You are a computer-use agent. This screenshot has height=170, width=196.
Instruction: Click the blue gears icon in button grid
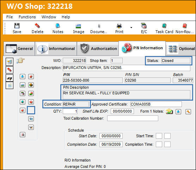31,119
